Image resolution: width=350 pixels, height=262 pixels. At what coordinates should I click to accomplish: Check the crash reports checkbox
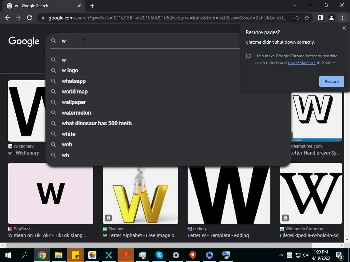click(248, 56)
